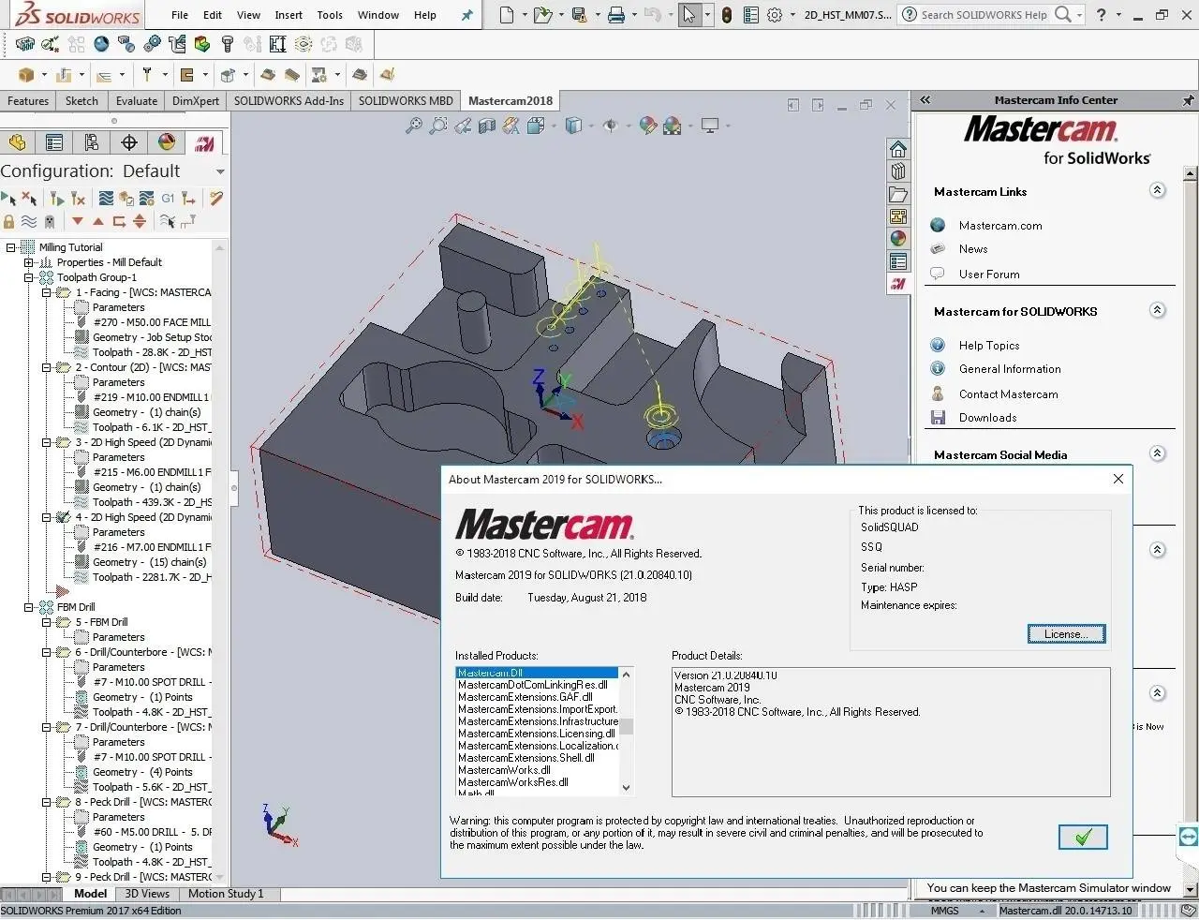Click the Search SOLIDWORKS Help field

click(984, 15)
